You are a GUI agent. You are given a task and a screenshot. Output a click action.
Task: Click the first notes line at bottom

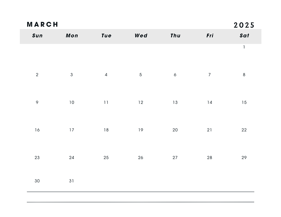tap(140, 192)
